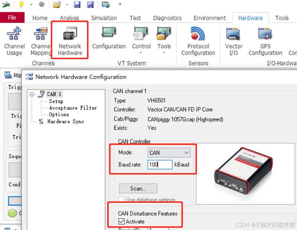Switch to the Simulation ribbon tab
Screen dimensions: 297x230
(104, 18)
